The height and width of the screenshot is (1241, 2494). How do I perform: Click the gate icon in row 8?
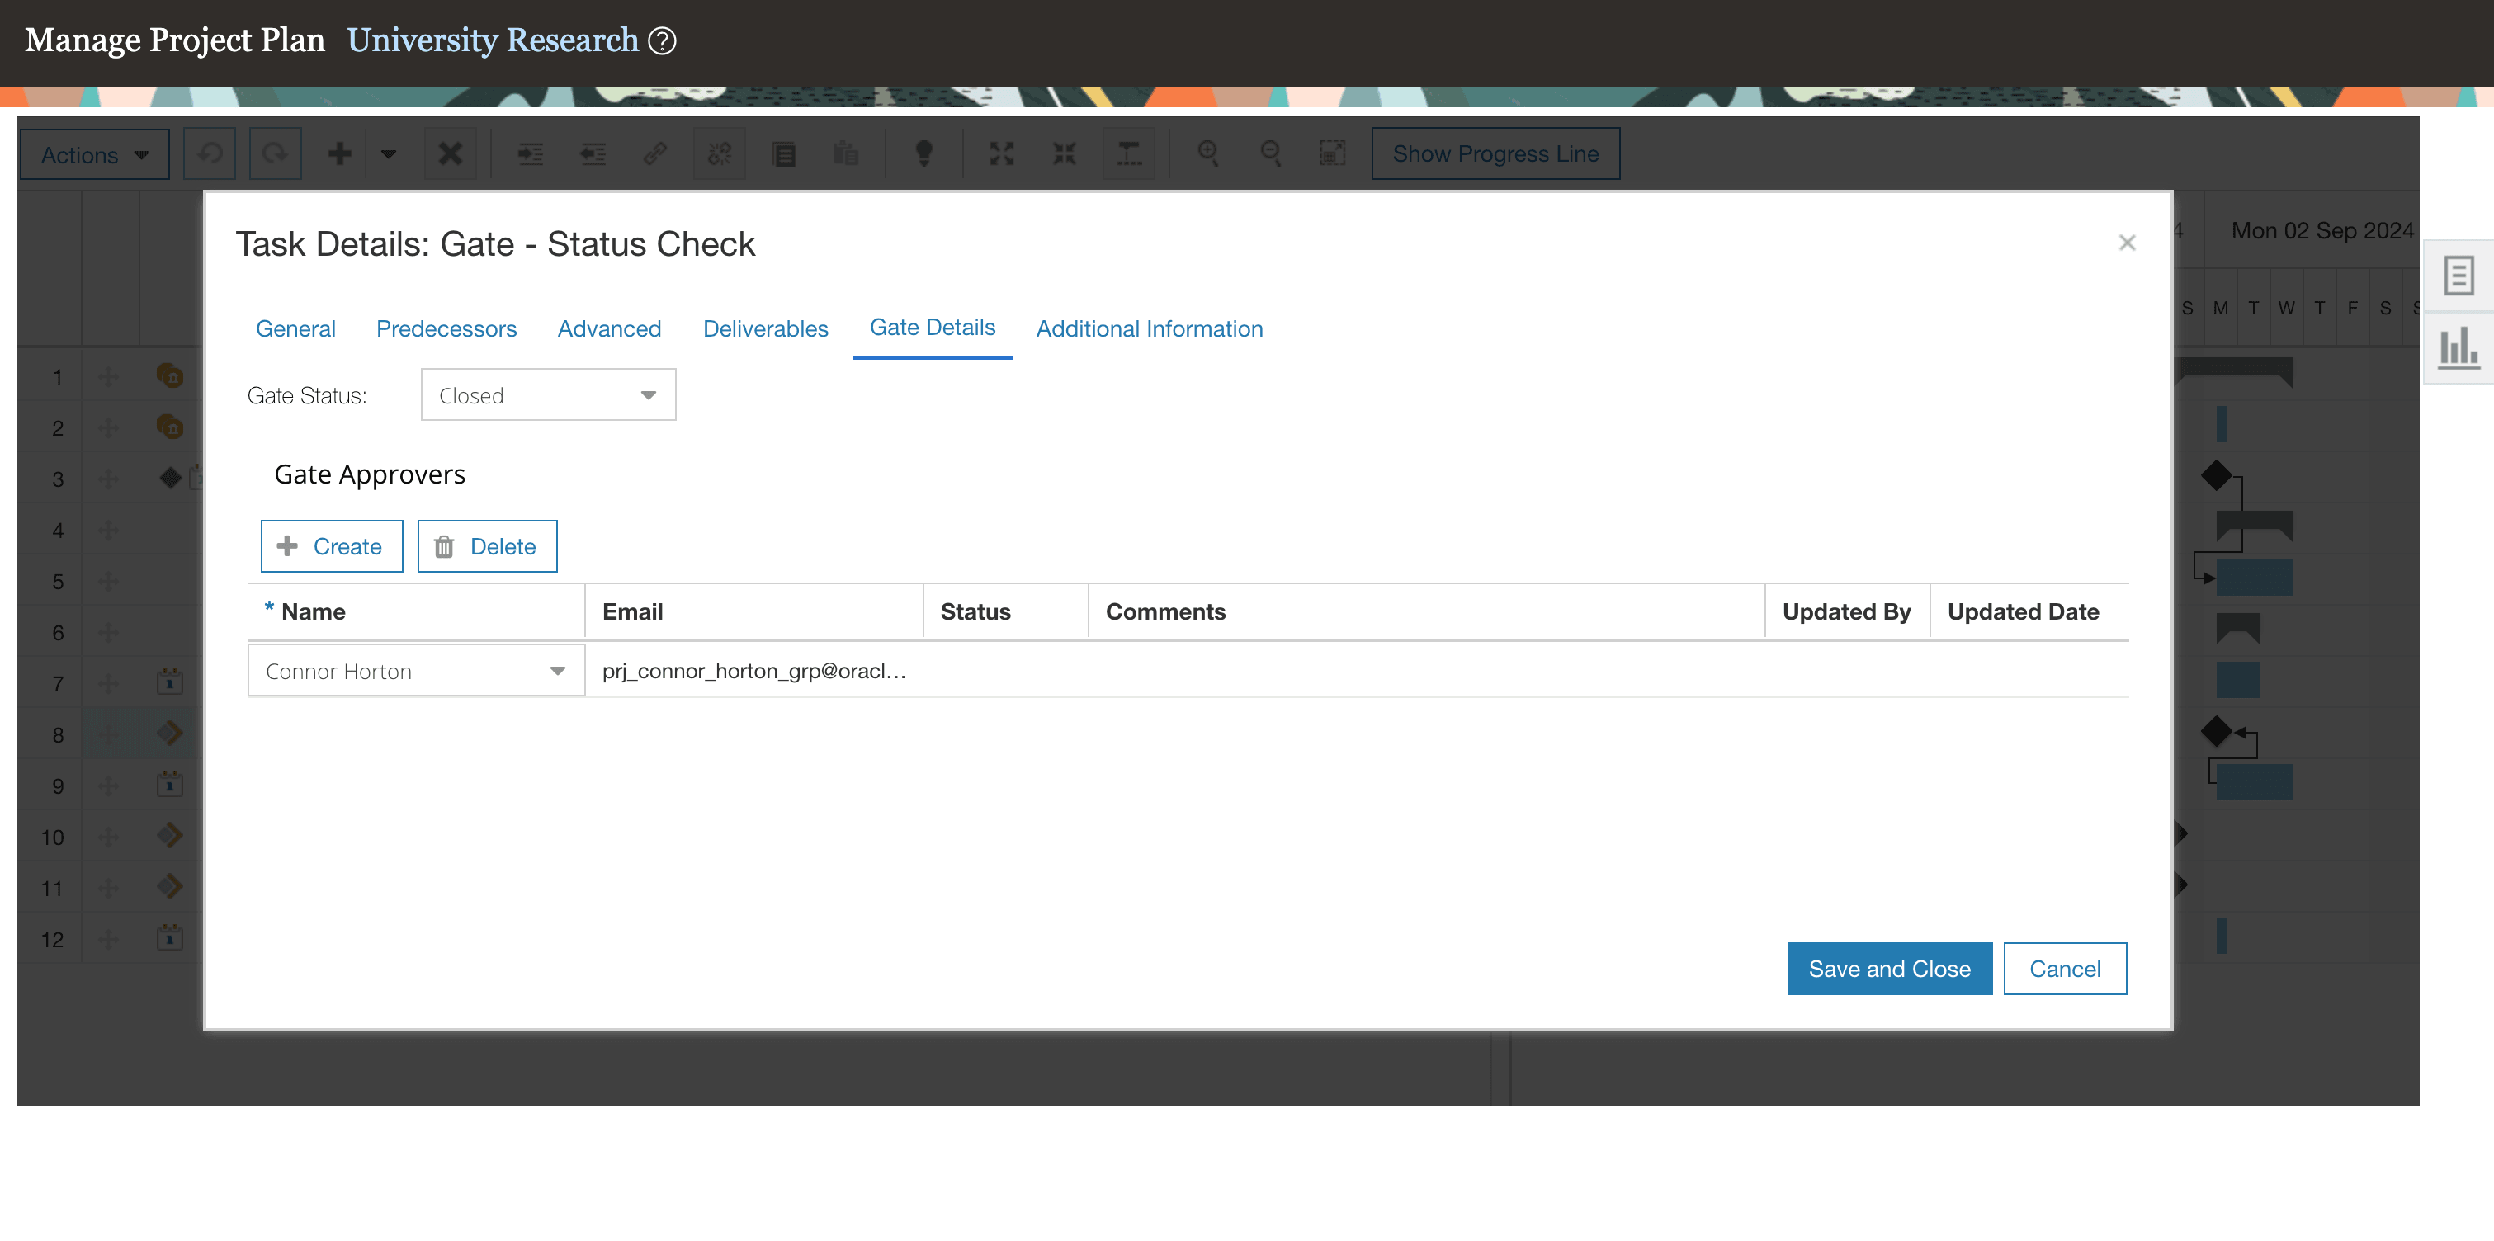pos(170,734)
